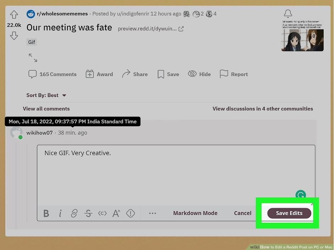This screenshot has height=250, width=334.
Task: Mark text as spoiler with the spoiler icon
Action: [x=131, y=213]
